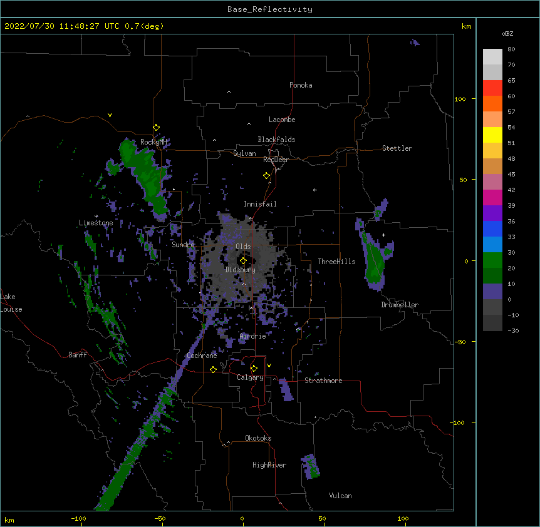540x527 pixels.
Task: Select the magenta 42 dBZ legend swatch
Action: point(492,197)
